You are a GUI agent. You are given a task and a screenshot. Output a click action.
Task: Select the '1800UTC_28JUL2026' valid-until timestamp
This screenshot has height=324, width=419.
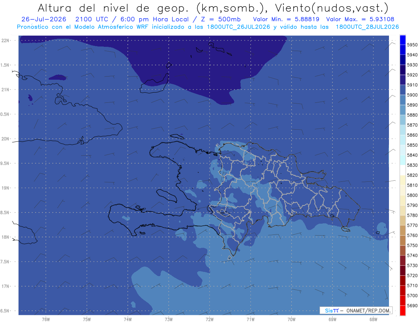(367, 27)
